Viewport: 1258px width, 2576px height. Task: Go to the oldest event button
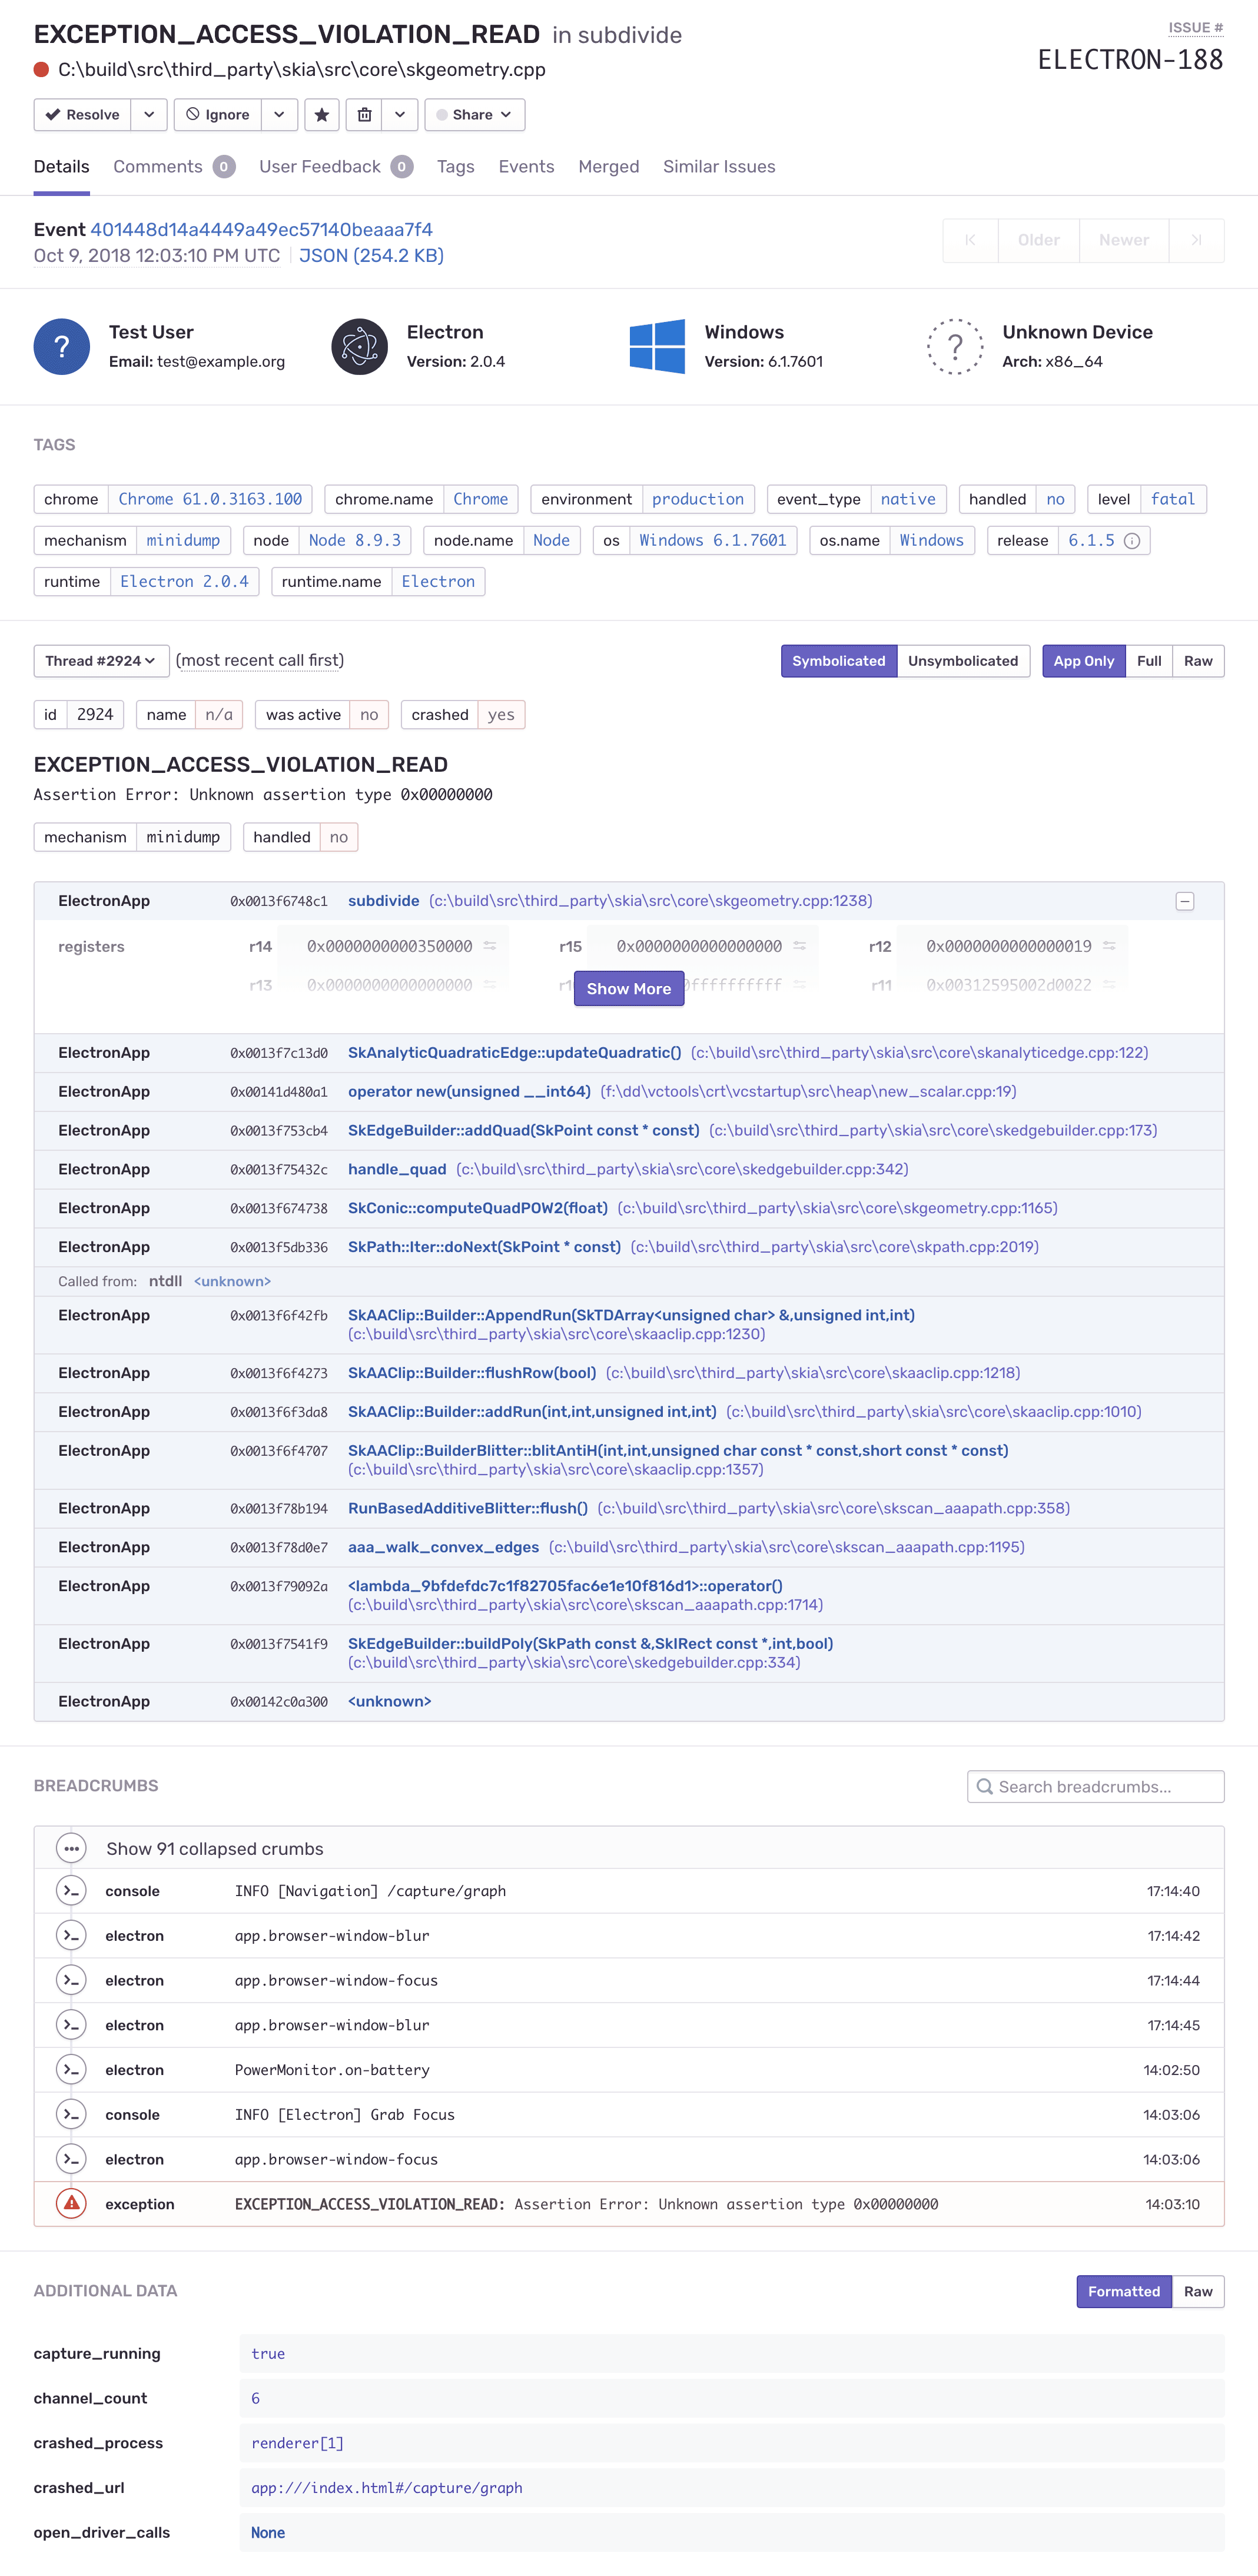[970, 241]
